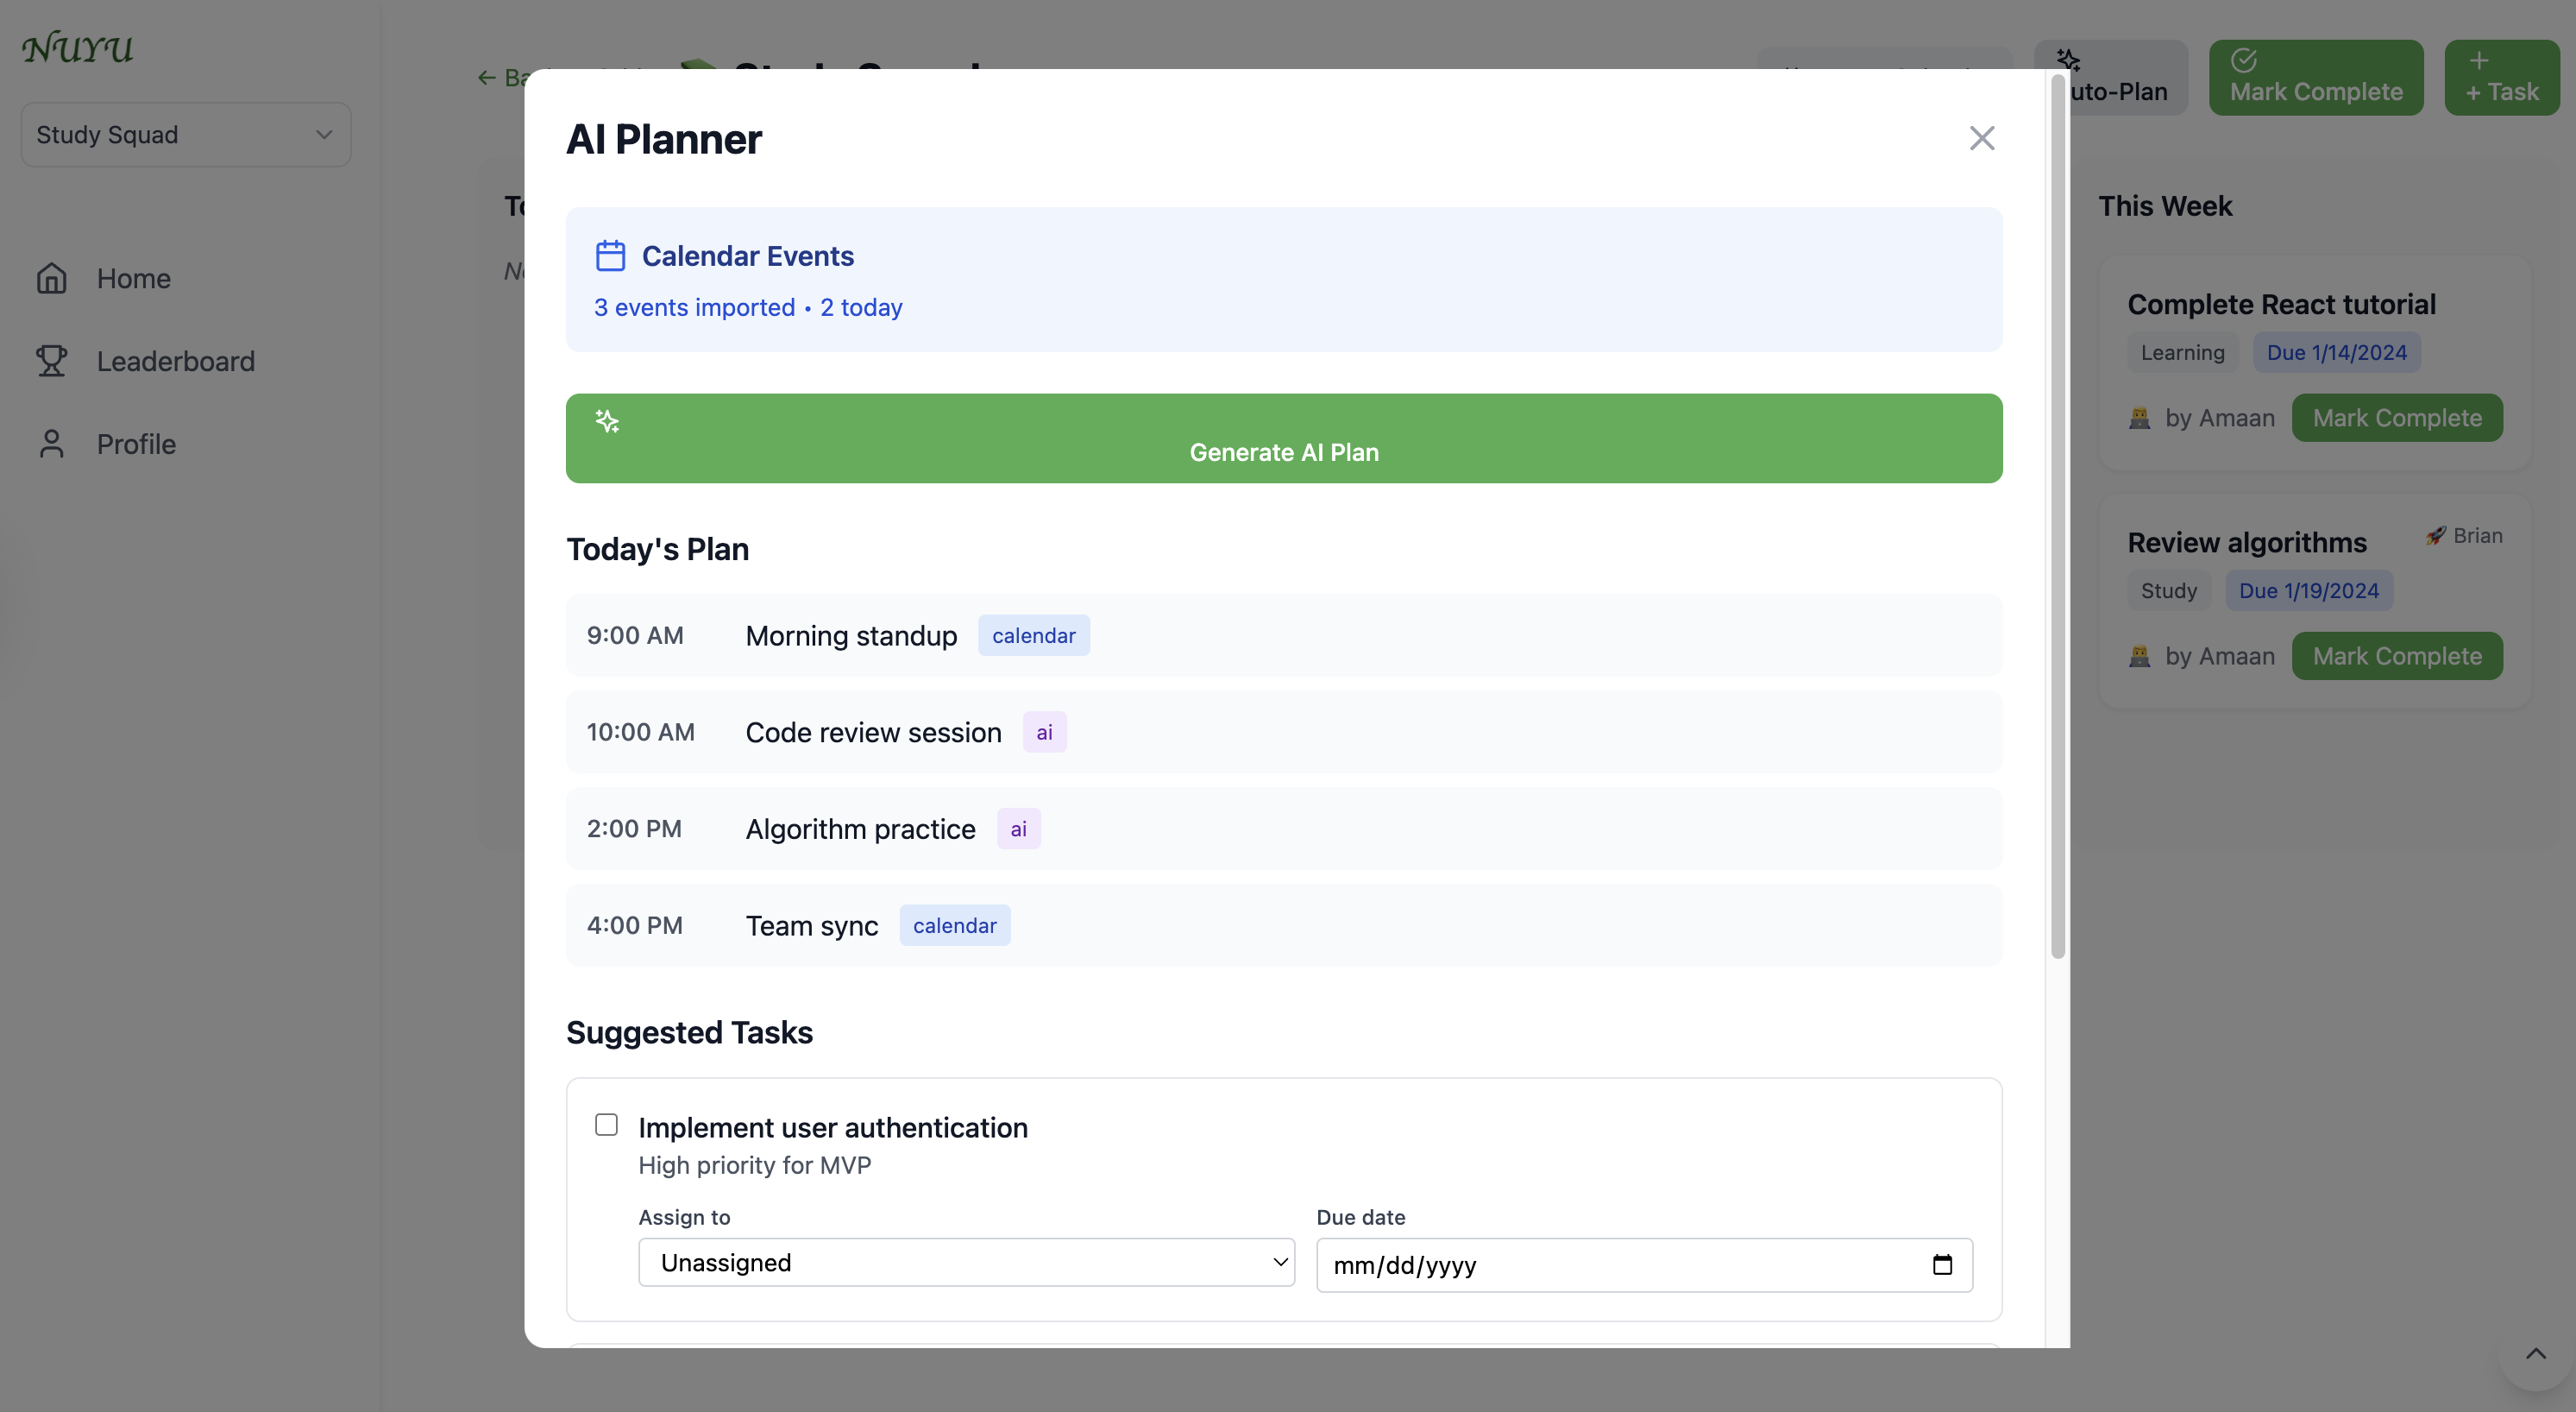Click the + Task button in header

pyautogui.click(x=2501, y=78)
